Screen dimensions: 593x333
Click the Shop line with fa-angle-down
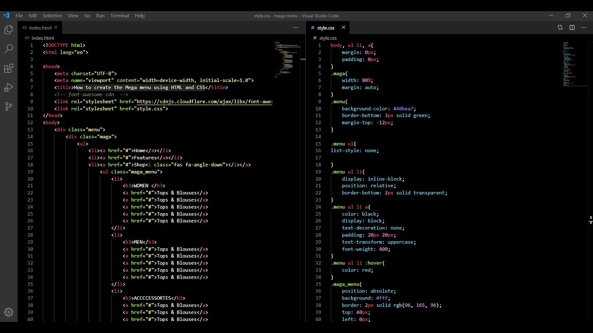[170, 165]
